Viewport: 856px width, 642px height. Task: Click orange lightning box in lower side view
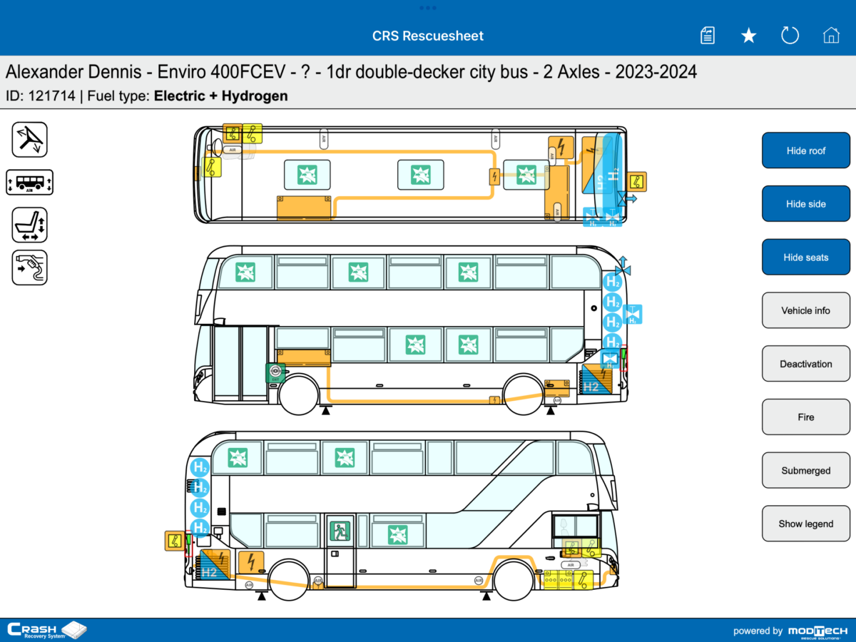(250, 562)
